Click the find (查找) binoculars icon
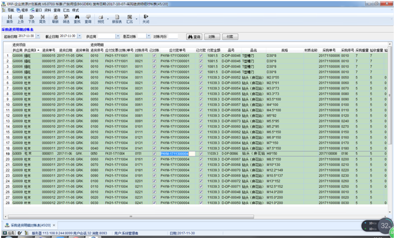The height and width of the screenshot is (239, 395). coord(77,19)
